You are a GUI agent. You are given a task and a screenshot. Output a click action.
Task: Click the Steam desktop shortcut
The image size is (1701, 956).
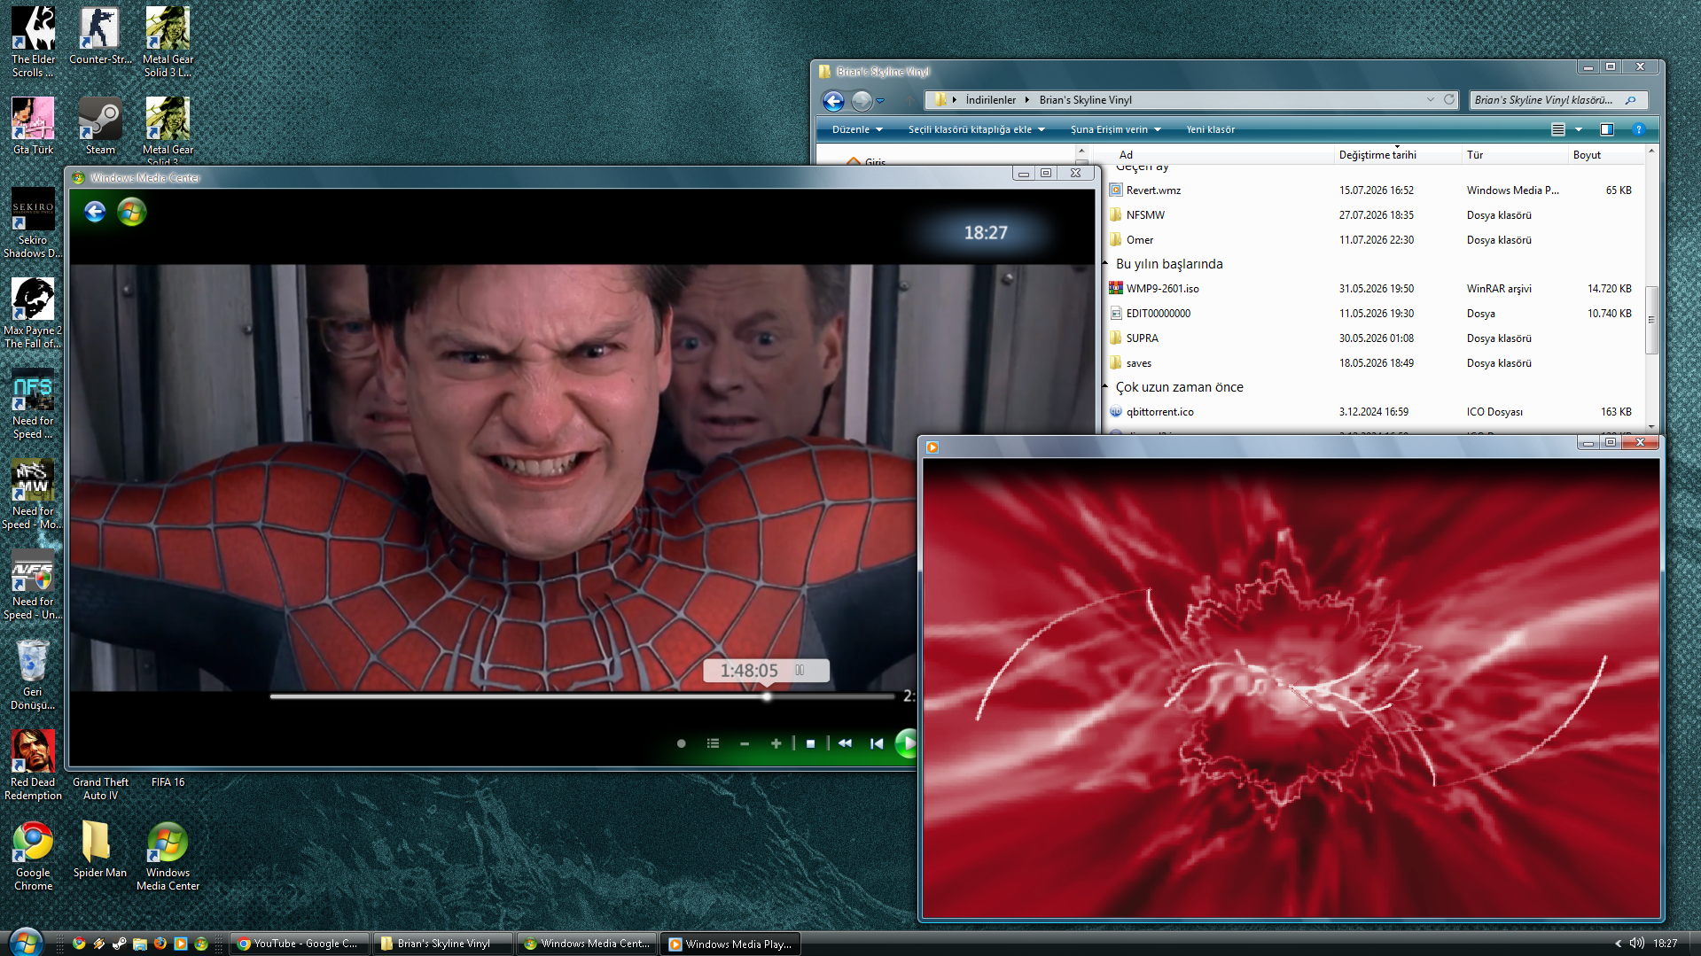pyautogui.click(x=100, y=126)
